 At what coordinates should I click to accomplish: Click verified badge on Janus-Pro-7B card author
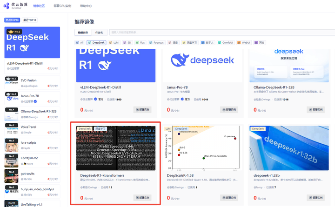[182, 99]
